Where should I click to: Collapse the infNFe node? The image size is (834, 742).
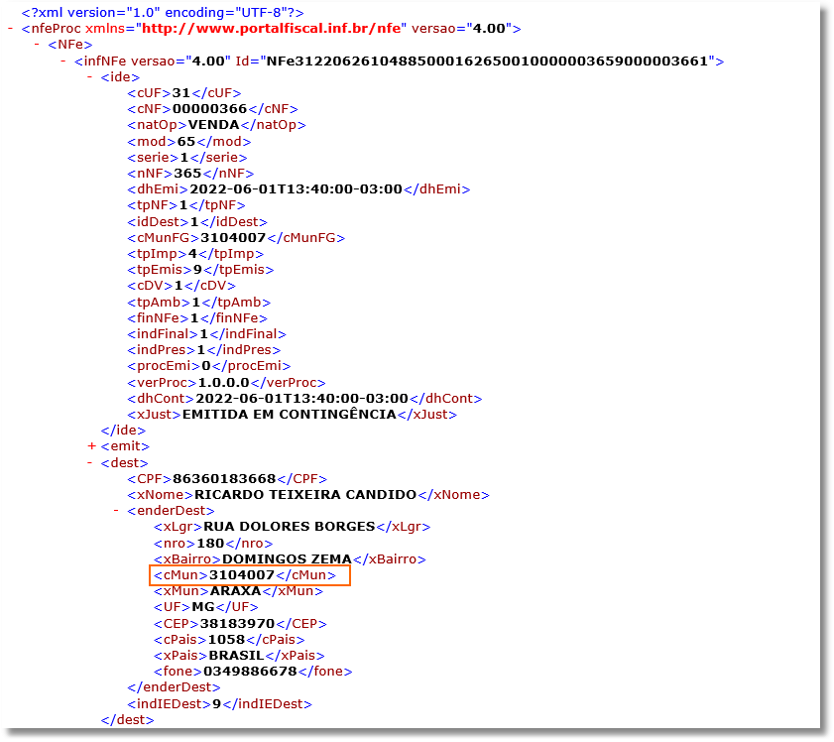(x=63, y=62)
